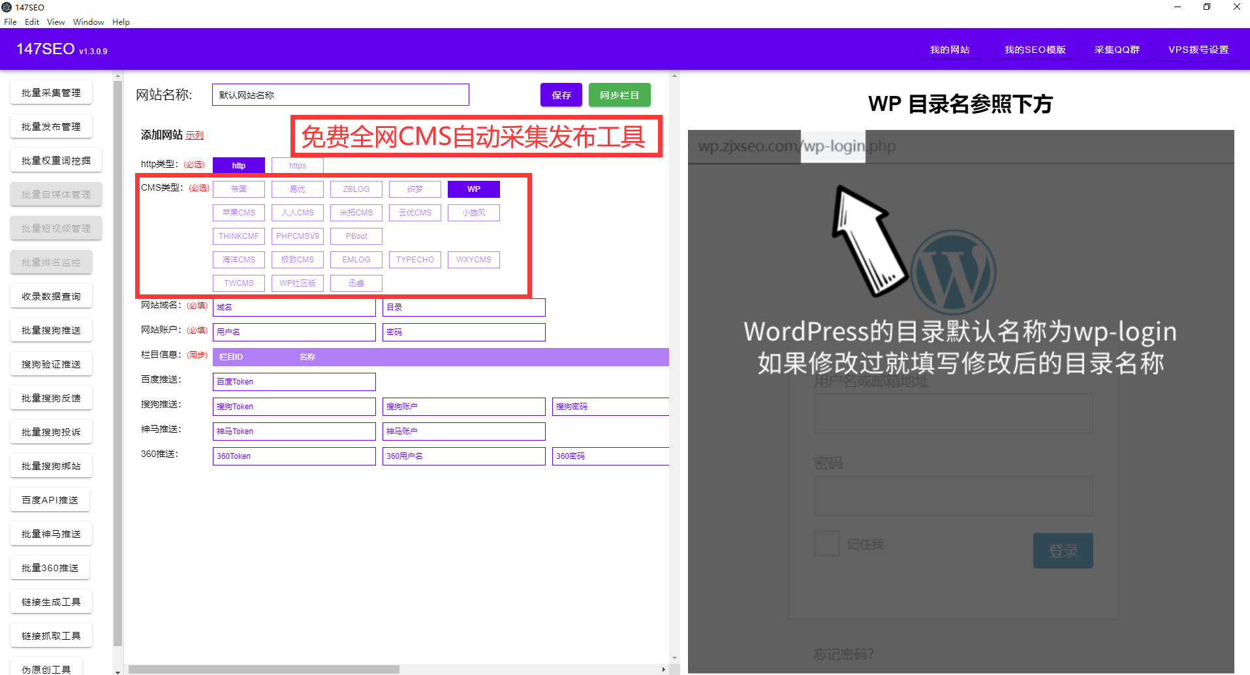This screenshot has width=1250, height=675.
Task: Open 链接抓取工具
Action: [x=51, y=635]
